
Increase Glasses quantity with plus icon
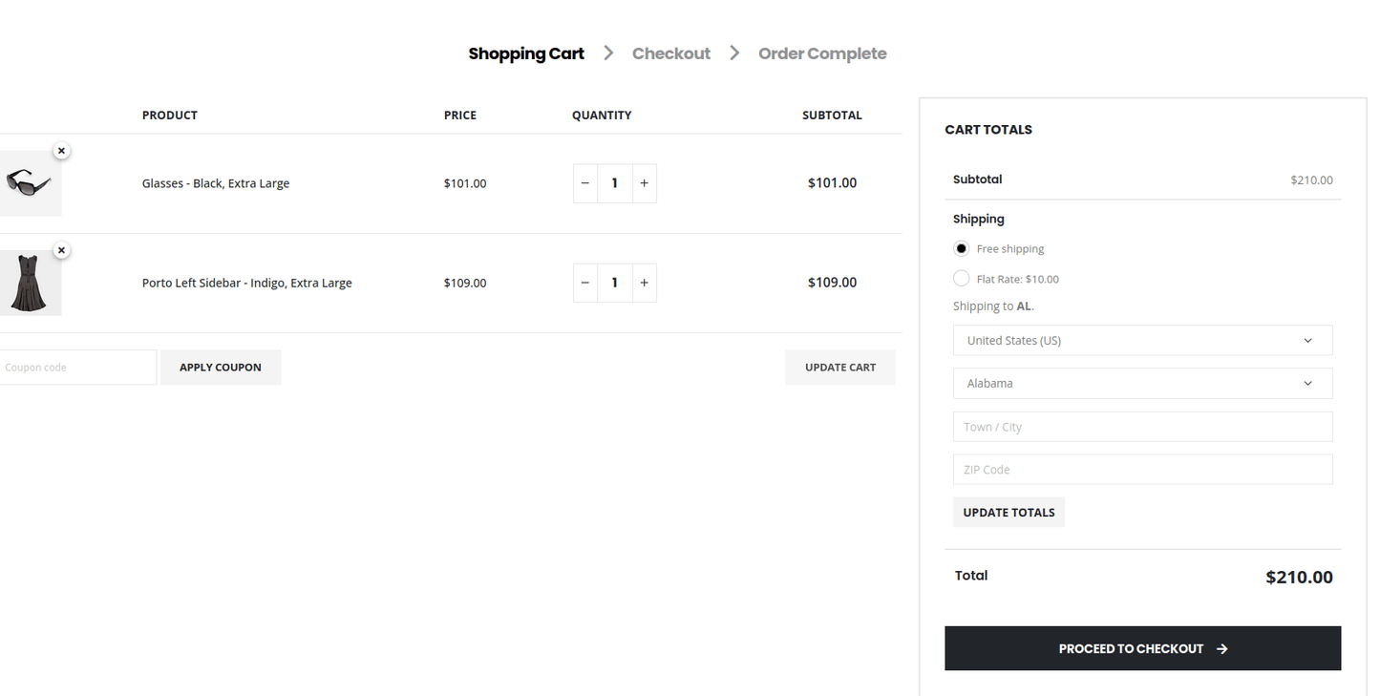644,183
